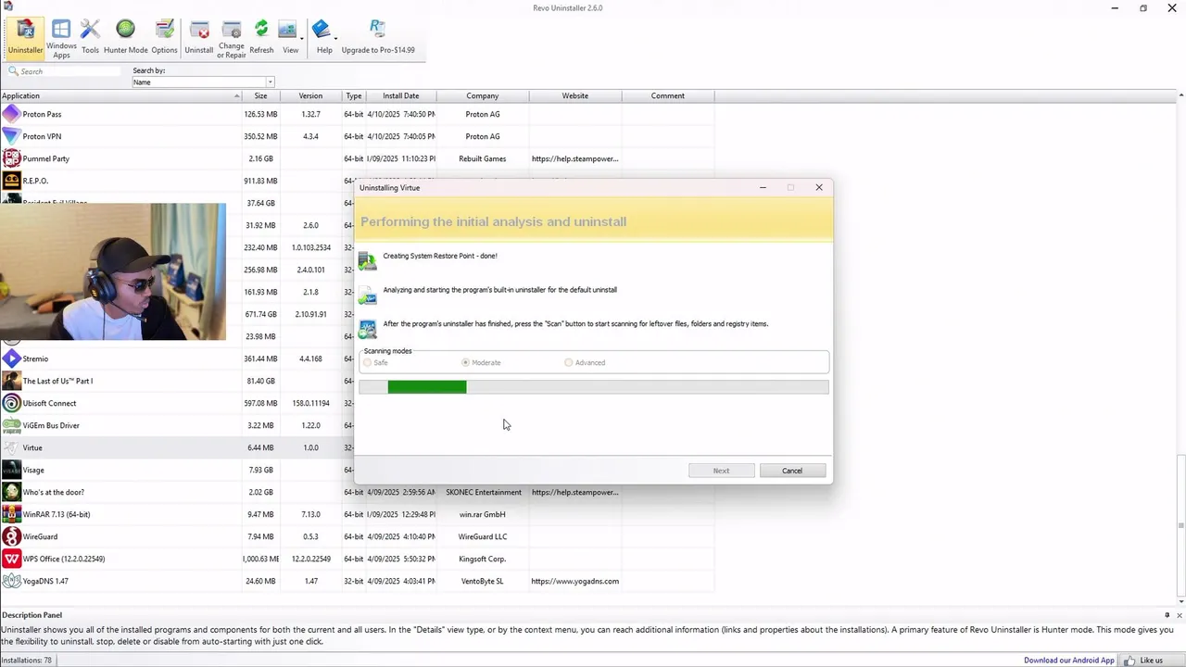Select the Advanced scanning mode

tap(568, 362)
